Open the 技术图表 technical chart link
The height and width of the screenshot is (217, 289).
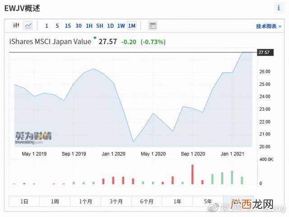click(x=269, y=26)
